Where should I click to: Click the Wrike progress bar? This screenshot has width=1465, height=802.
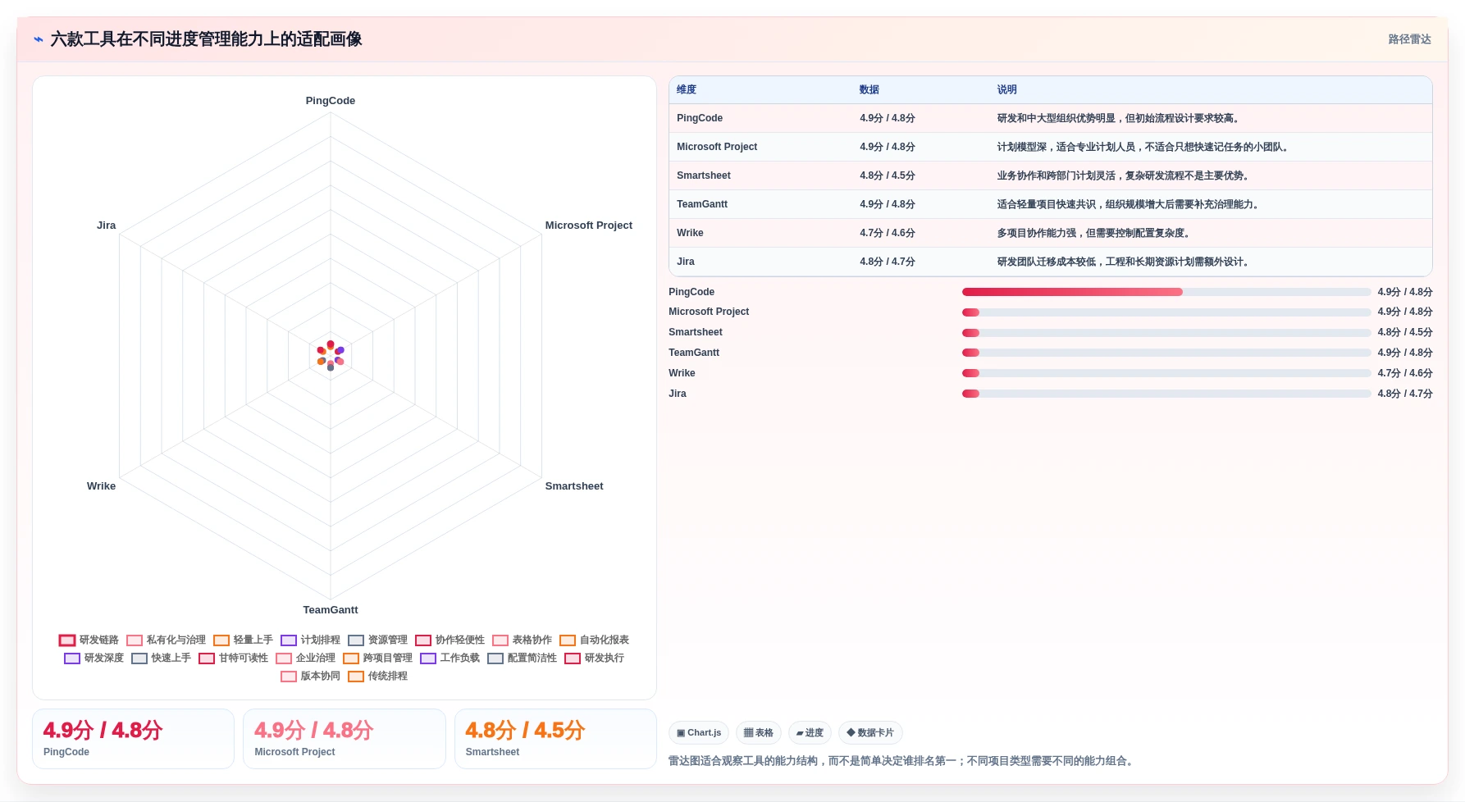1166,373
